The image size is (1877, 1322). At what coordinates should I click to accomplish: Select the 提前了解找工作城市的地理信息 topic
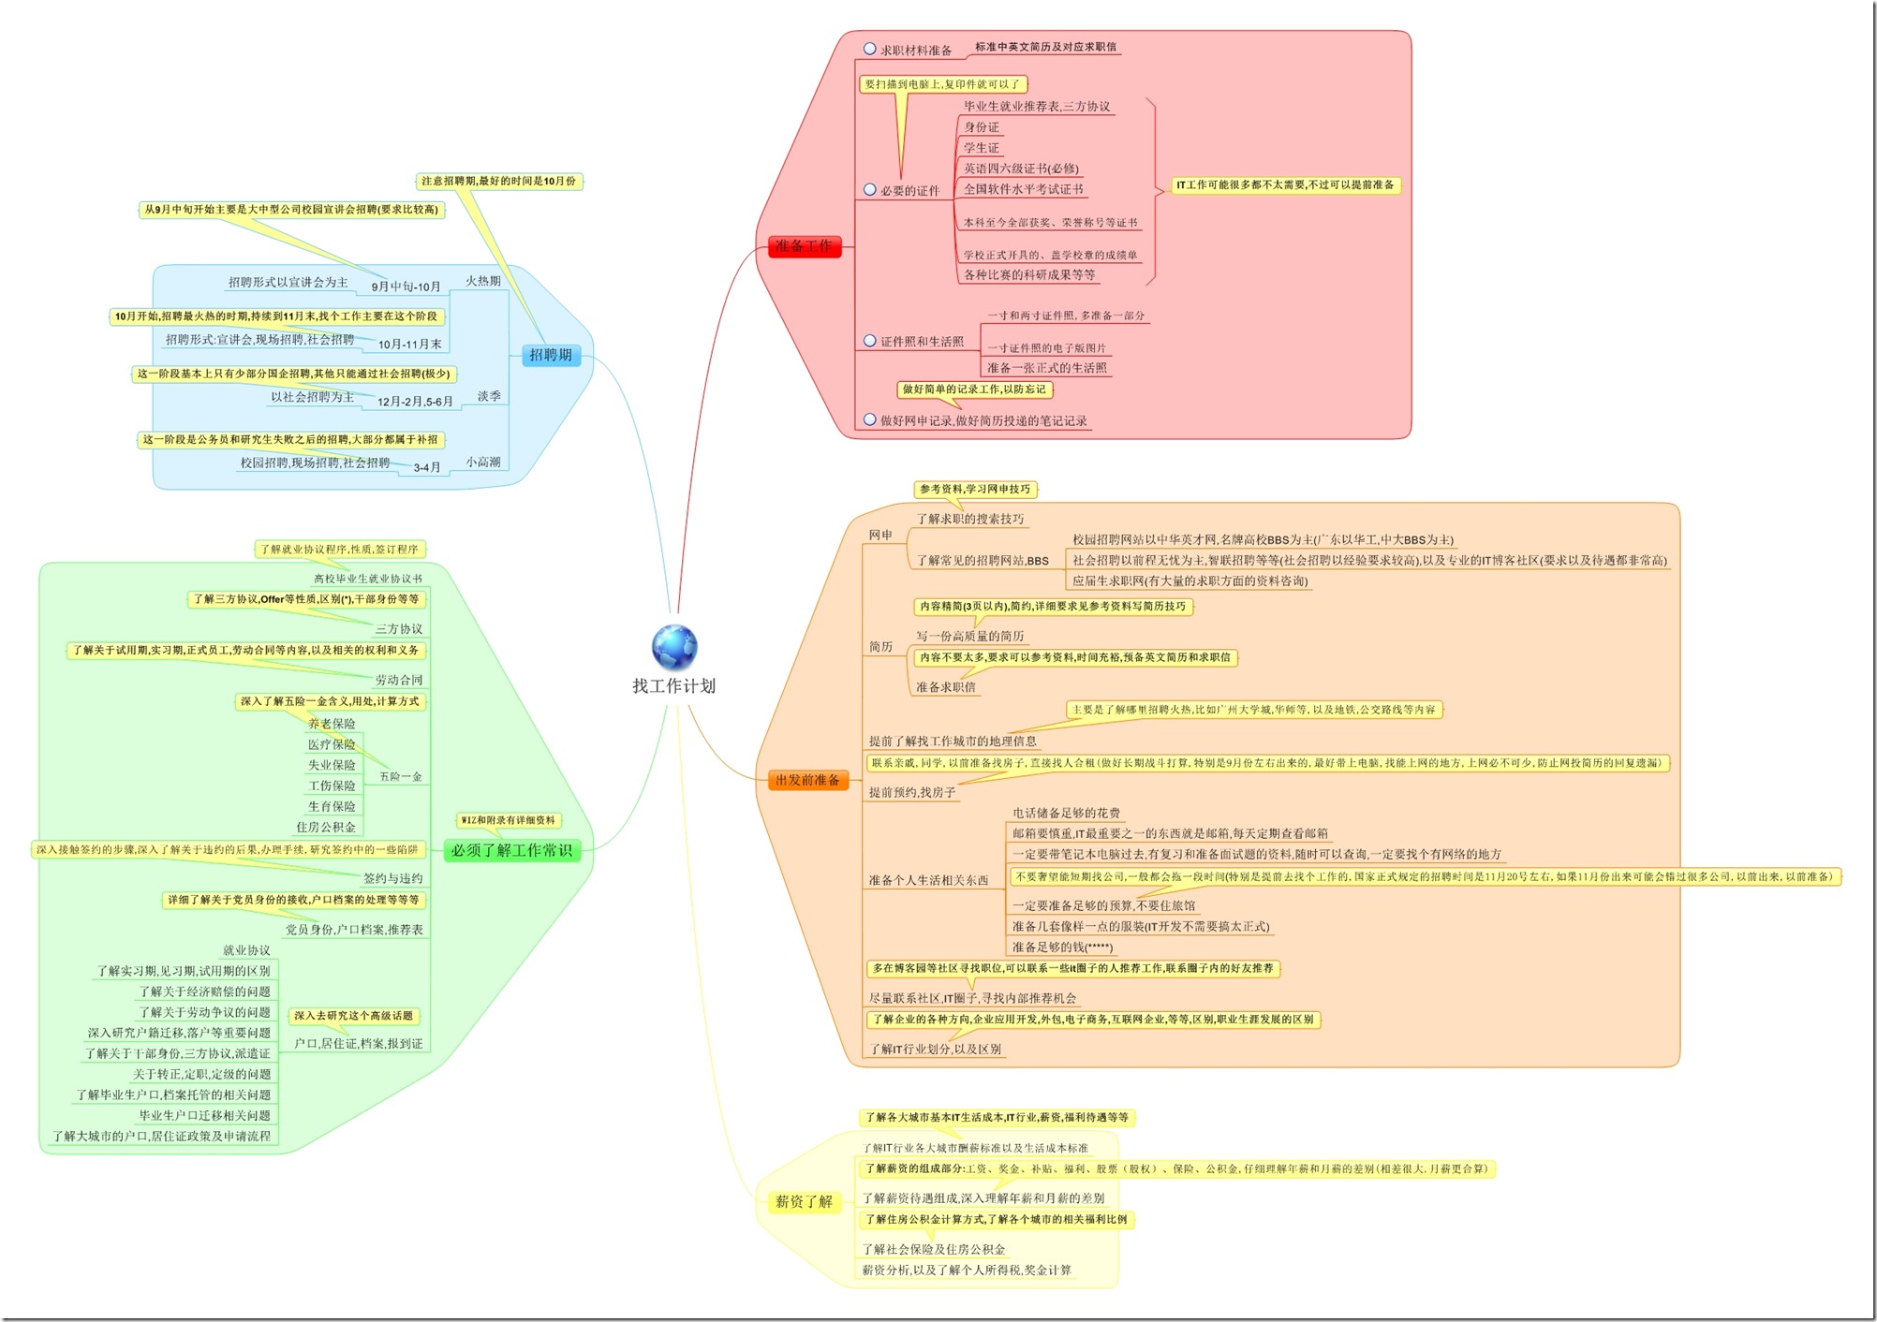tap(953, 742)
